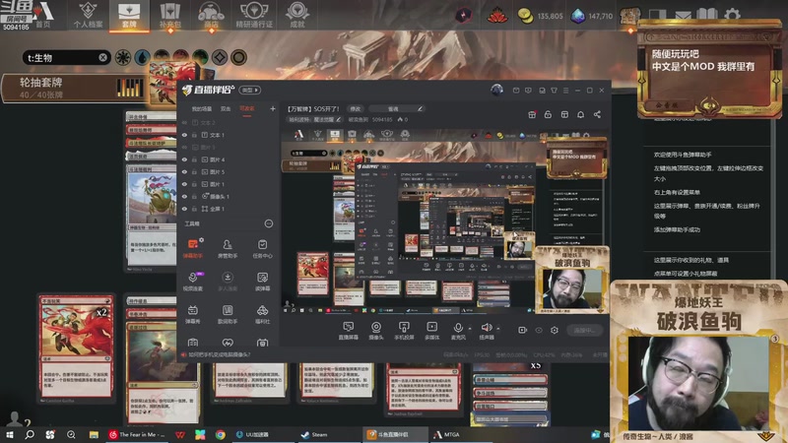
Task: Open 视频连麦 video link tool
Action: click(x=193, y=282)
